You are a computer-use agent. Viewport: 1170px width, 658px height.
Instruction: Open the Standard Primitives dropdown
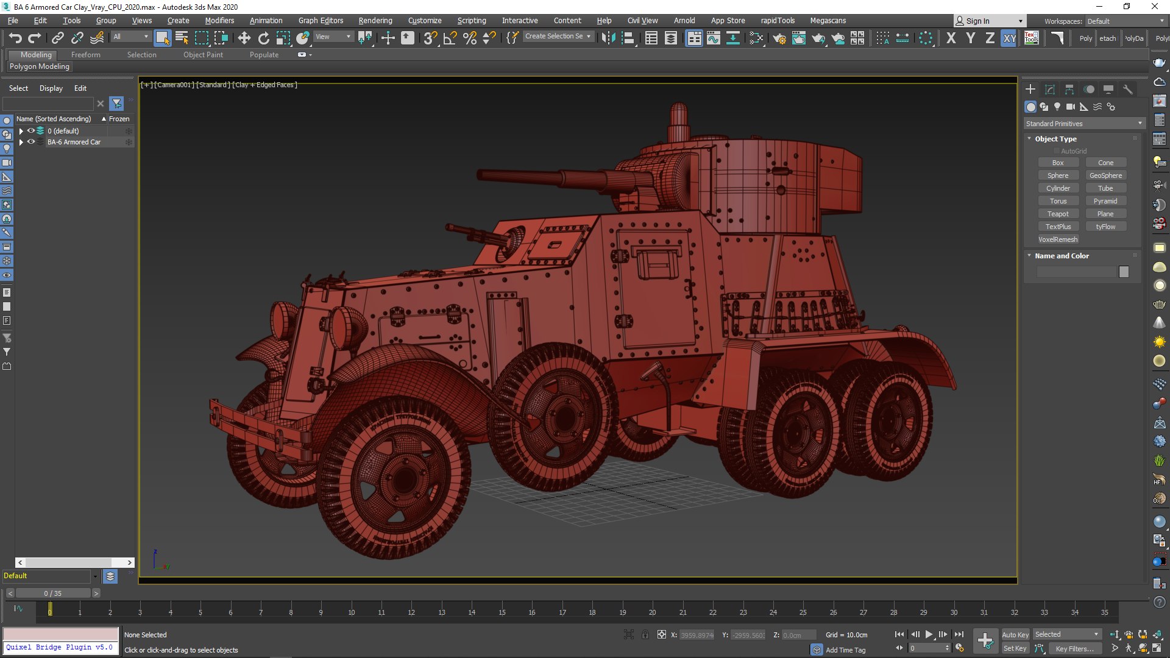click(1083, 124)
